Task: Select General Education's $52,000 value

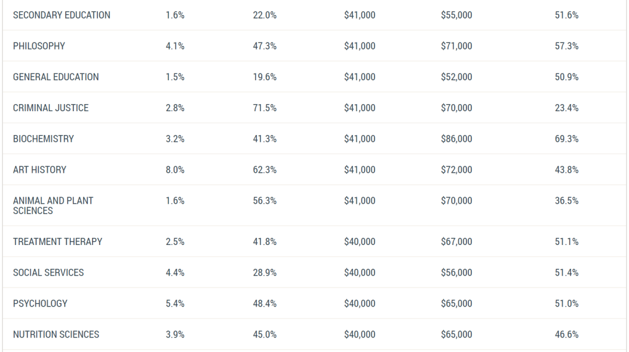Action: click(x=457, y=77)
